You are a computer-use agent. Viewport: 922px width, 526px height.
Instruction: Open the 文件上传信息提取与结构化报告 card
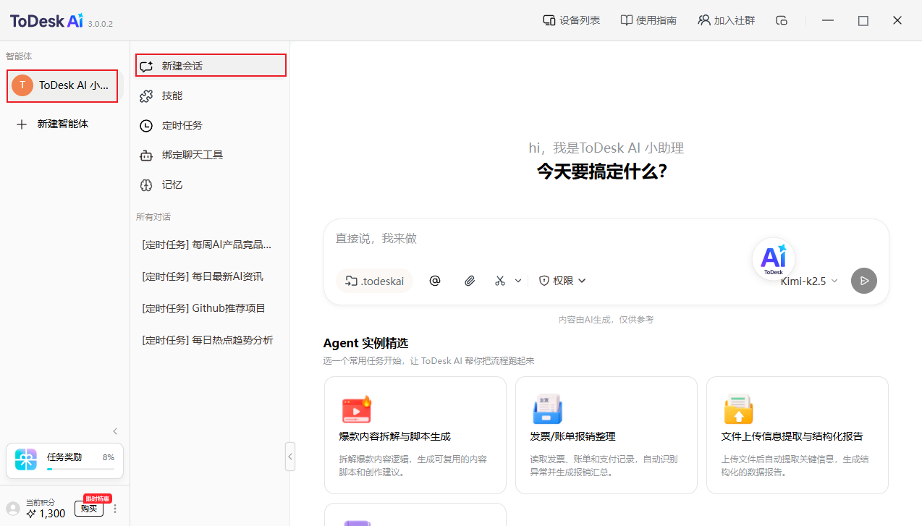798,435
